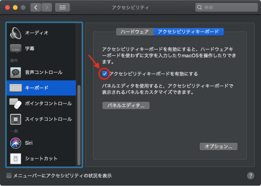261x186 pixels.
Task: Click the Siri icon in sidebar
Action: [15, 143]
